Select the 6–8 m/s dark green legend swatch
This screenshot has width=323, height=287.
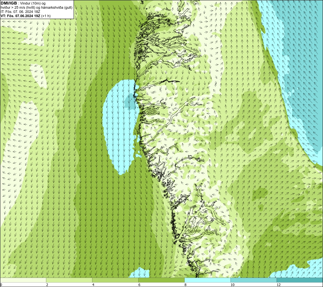[161, 280]
